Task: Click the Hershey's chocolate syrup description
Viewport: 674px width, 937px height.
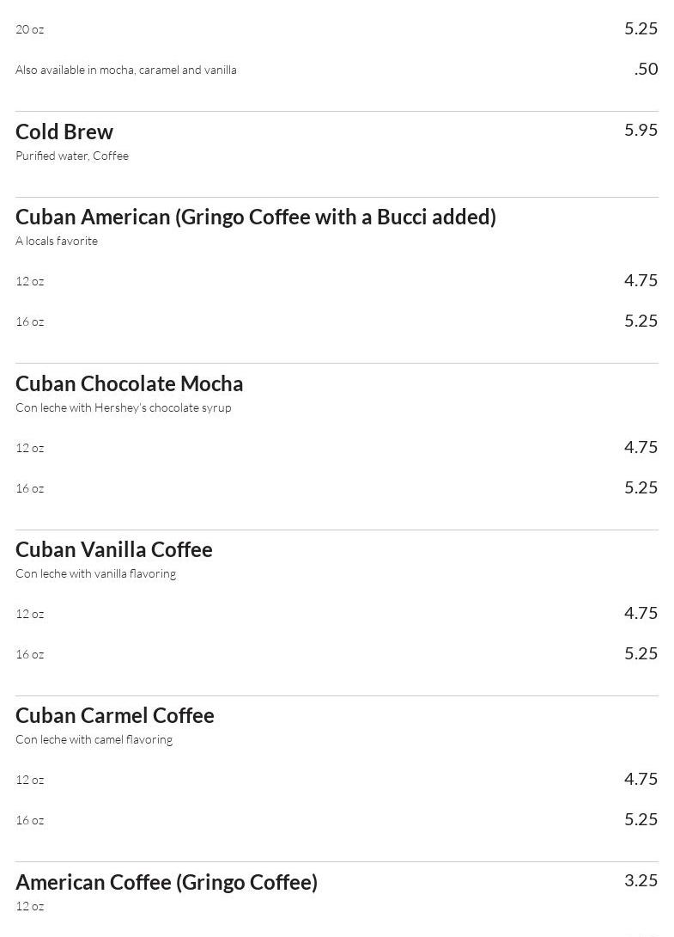Action: (124, 407)
